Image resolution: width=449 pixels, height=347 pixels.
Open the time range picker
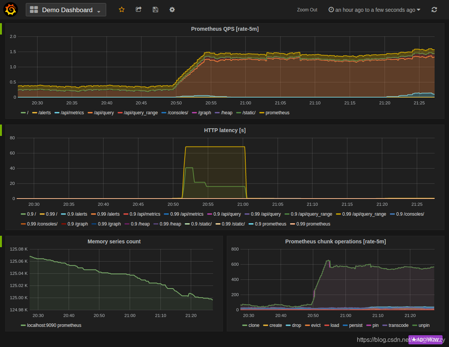[374, 10]
